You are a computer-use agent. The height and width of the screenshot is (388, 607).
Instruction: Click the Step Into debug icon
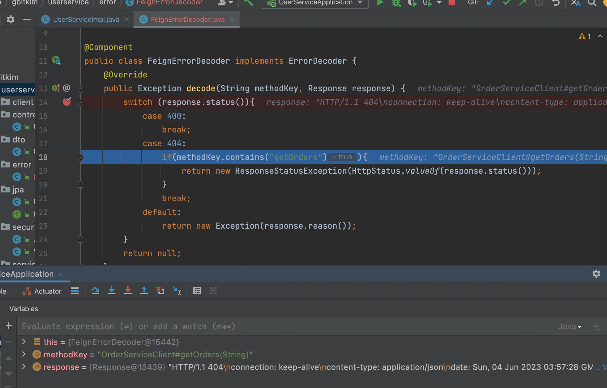[112, 291]
